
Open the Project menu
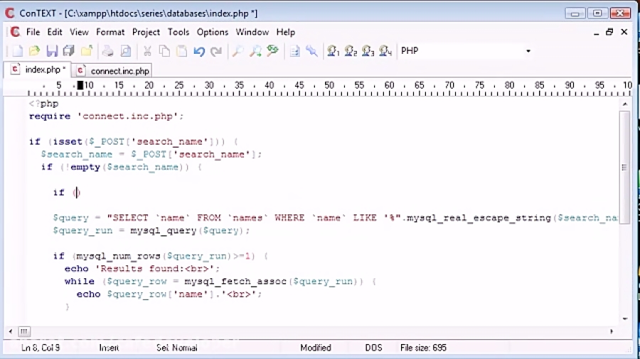[x=146, y=32]
